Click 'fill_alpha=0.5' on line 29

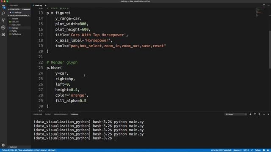pyautogui.click(x=71, y=101)
